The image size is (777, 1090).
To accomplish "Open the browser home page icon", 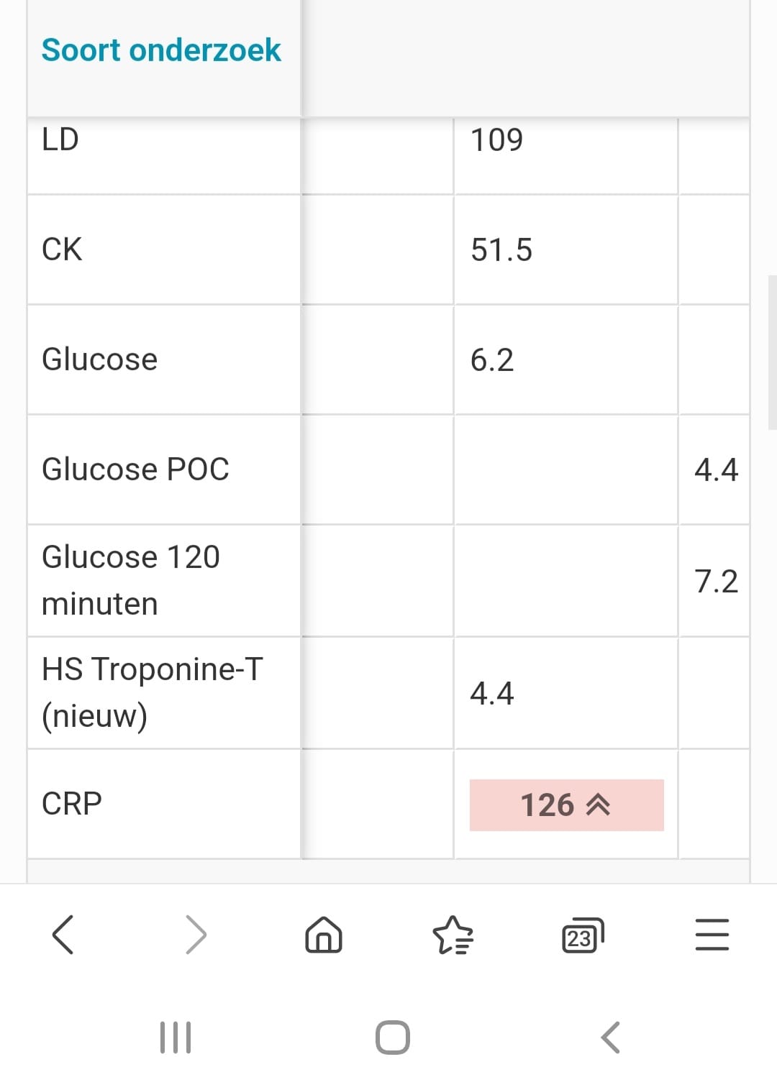I will (324, 935).
